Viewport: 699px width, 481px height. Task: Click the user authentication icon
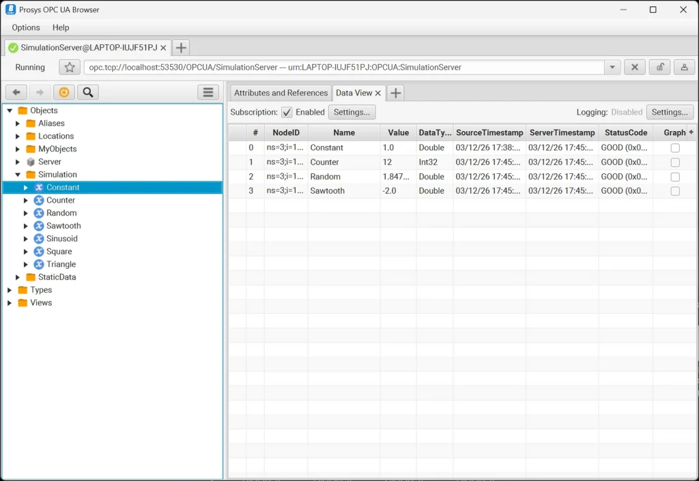tap(685, 67)
